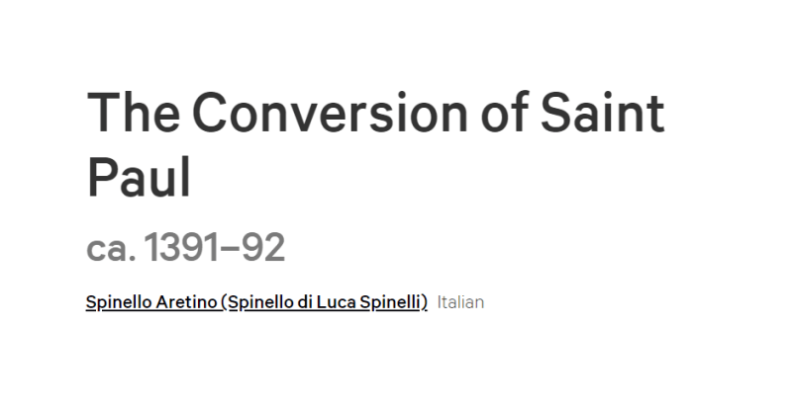This screenshot has width=792, height=409.
Task: Click the letter "C" of "Conversion"
Action: pos(209,113)
